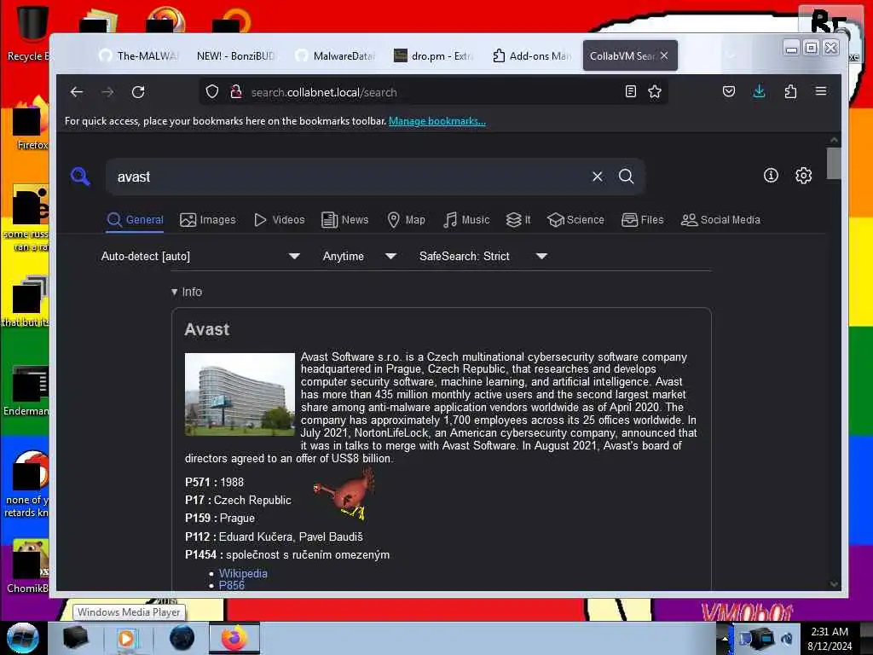Switch to the Images search category
The width and height of the screenshot is (873, 655).
click(208, 220)
